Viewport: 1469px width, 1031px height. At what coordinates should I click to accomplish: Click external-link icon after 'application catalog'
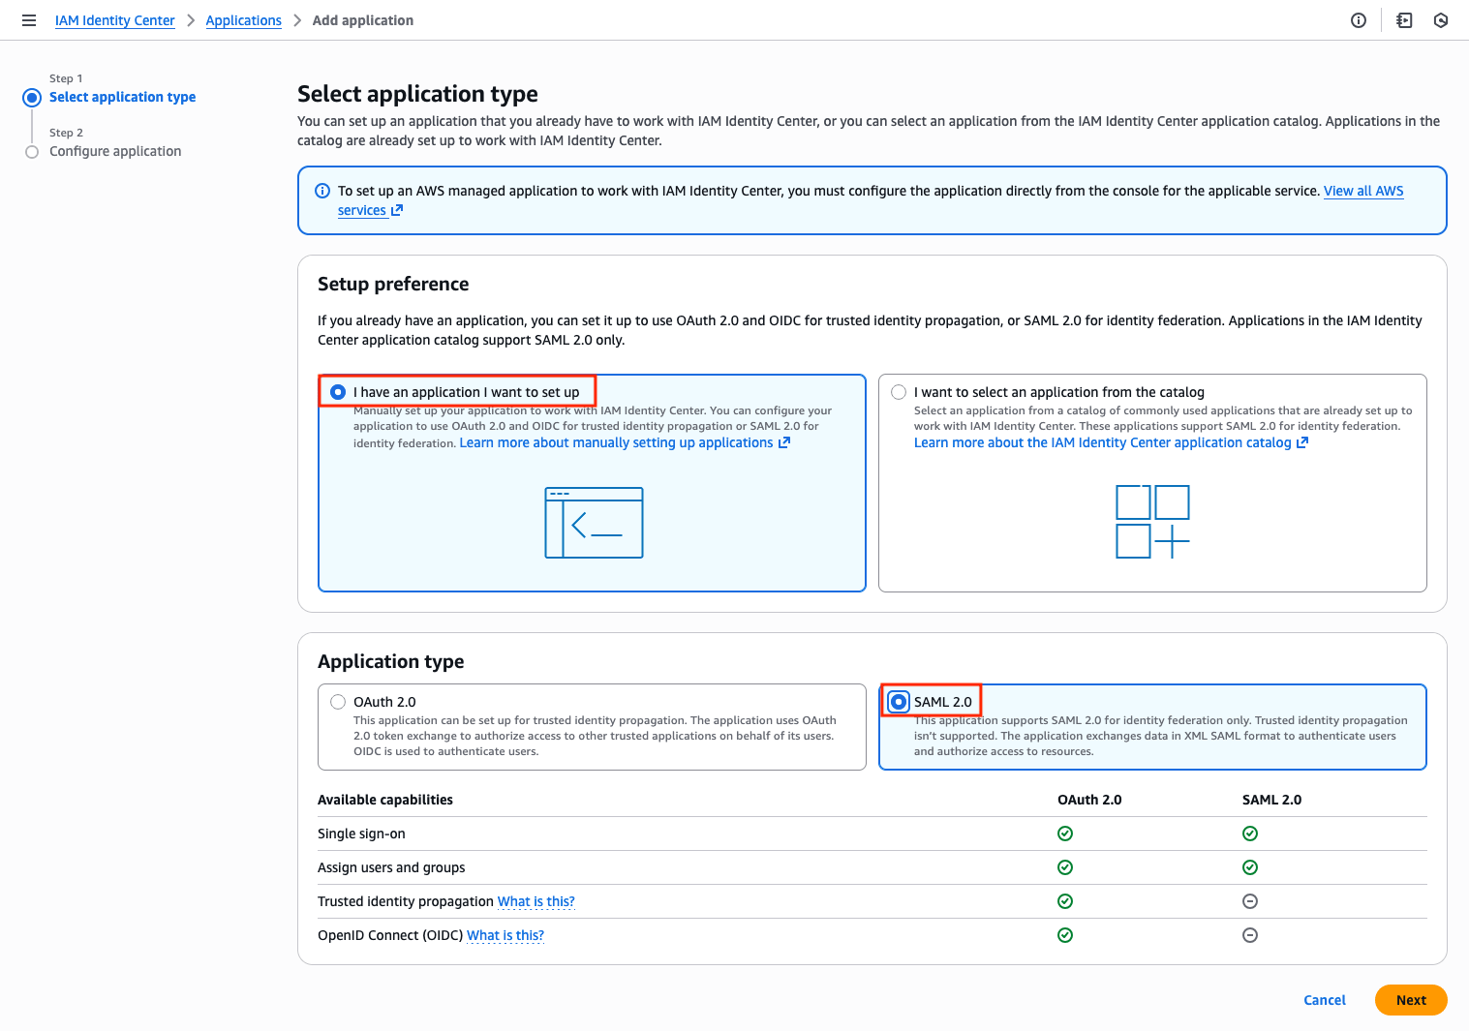1302,442
